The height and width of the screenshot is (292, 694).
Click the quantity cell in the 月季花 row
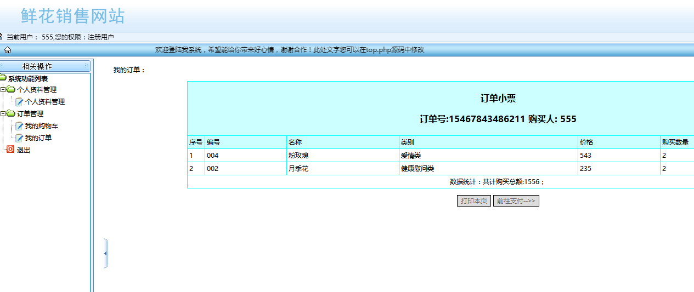(x=677, y=168)
